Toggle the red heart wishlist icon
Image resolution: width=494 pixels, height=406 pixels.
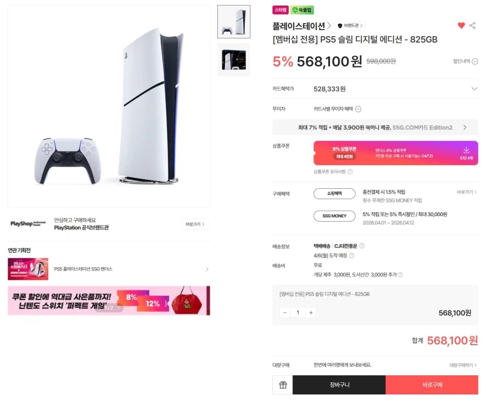[461, 26]
